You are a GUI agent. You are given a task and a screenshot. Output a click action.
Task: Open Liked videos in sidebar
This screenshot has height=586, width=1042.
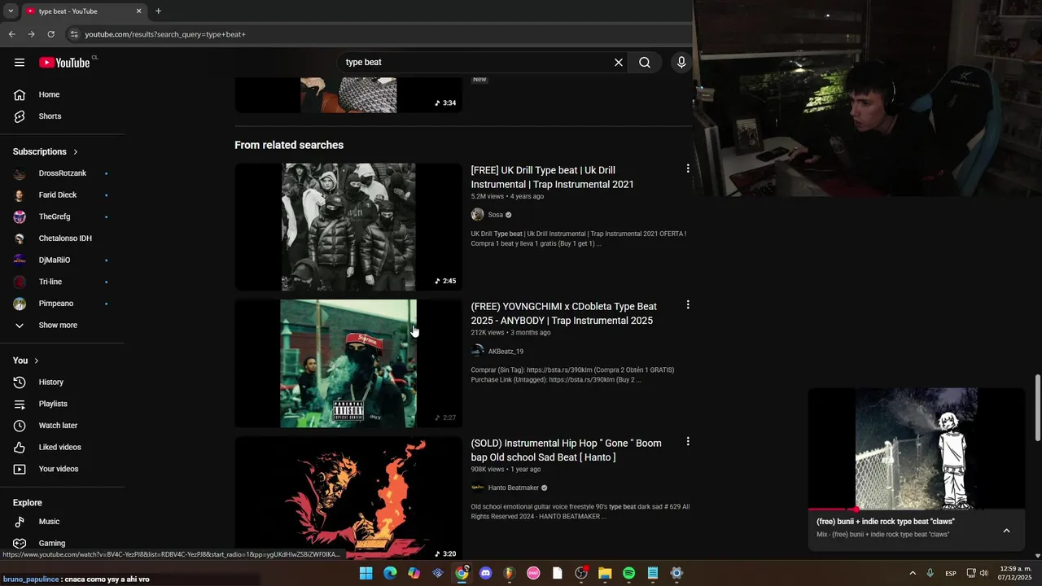62,448
